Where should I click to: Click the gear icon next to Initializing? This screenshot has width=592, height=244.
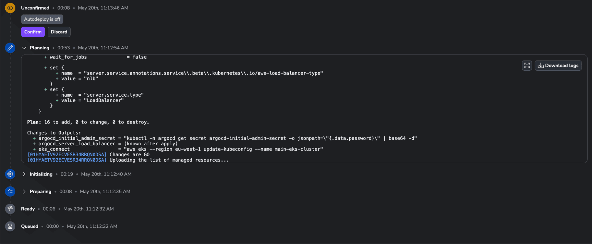10,174
